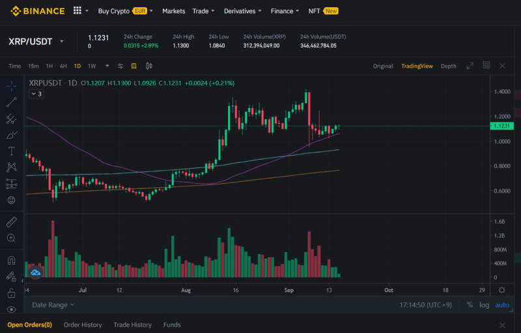Click the time zone clock 17:14:50 (UTC+9)
The width and height of the screenshot is (521, 333).
[x=426, y=305]
